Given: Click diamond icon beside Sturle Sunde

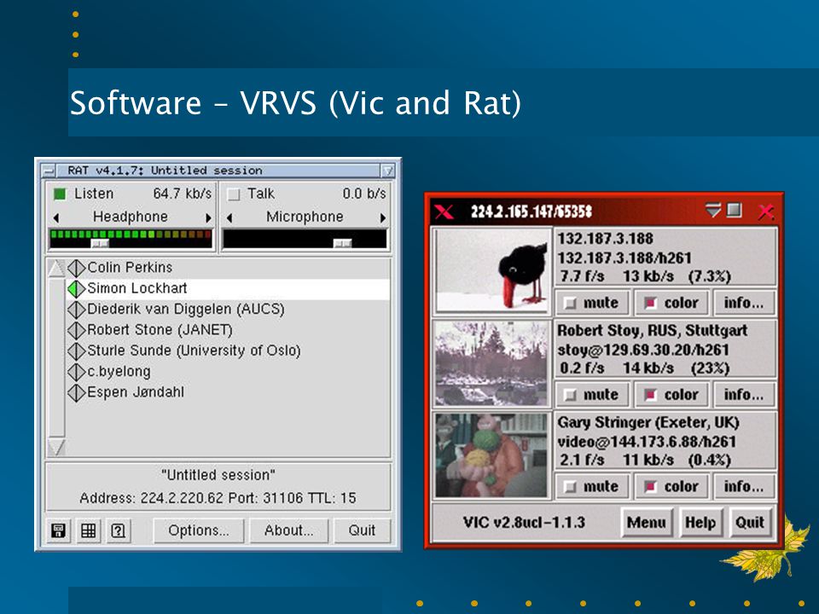Looking at the screenshot, I should click(76, 350).
